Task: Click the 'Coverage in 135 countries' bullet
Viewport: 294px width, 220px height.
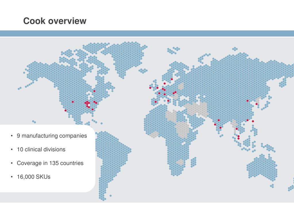Action: coord(50,163)
